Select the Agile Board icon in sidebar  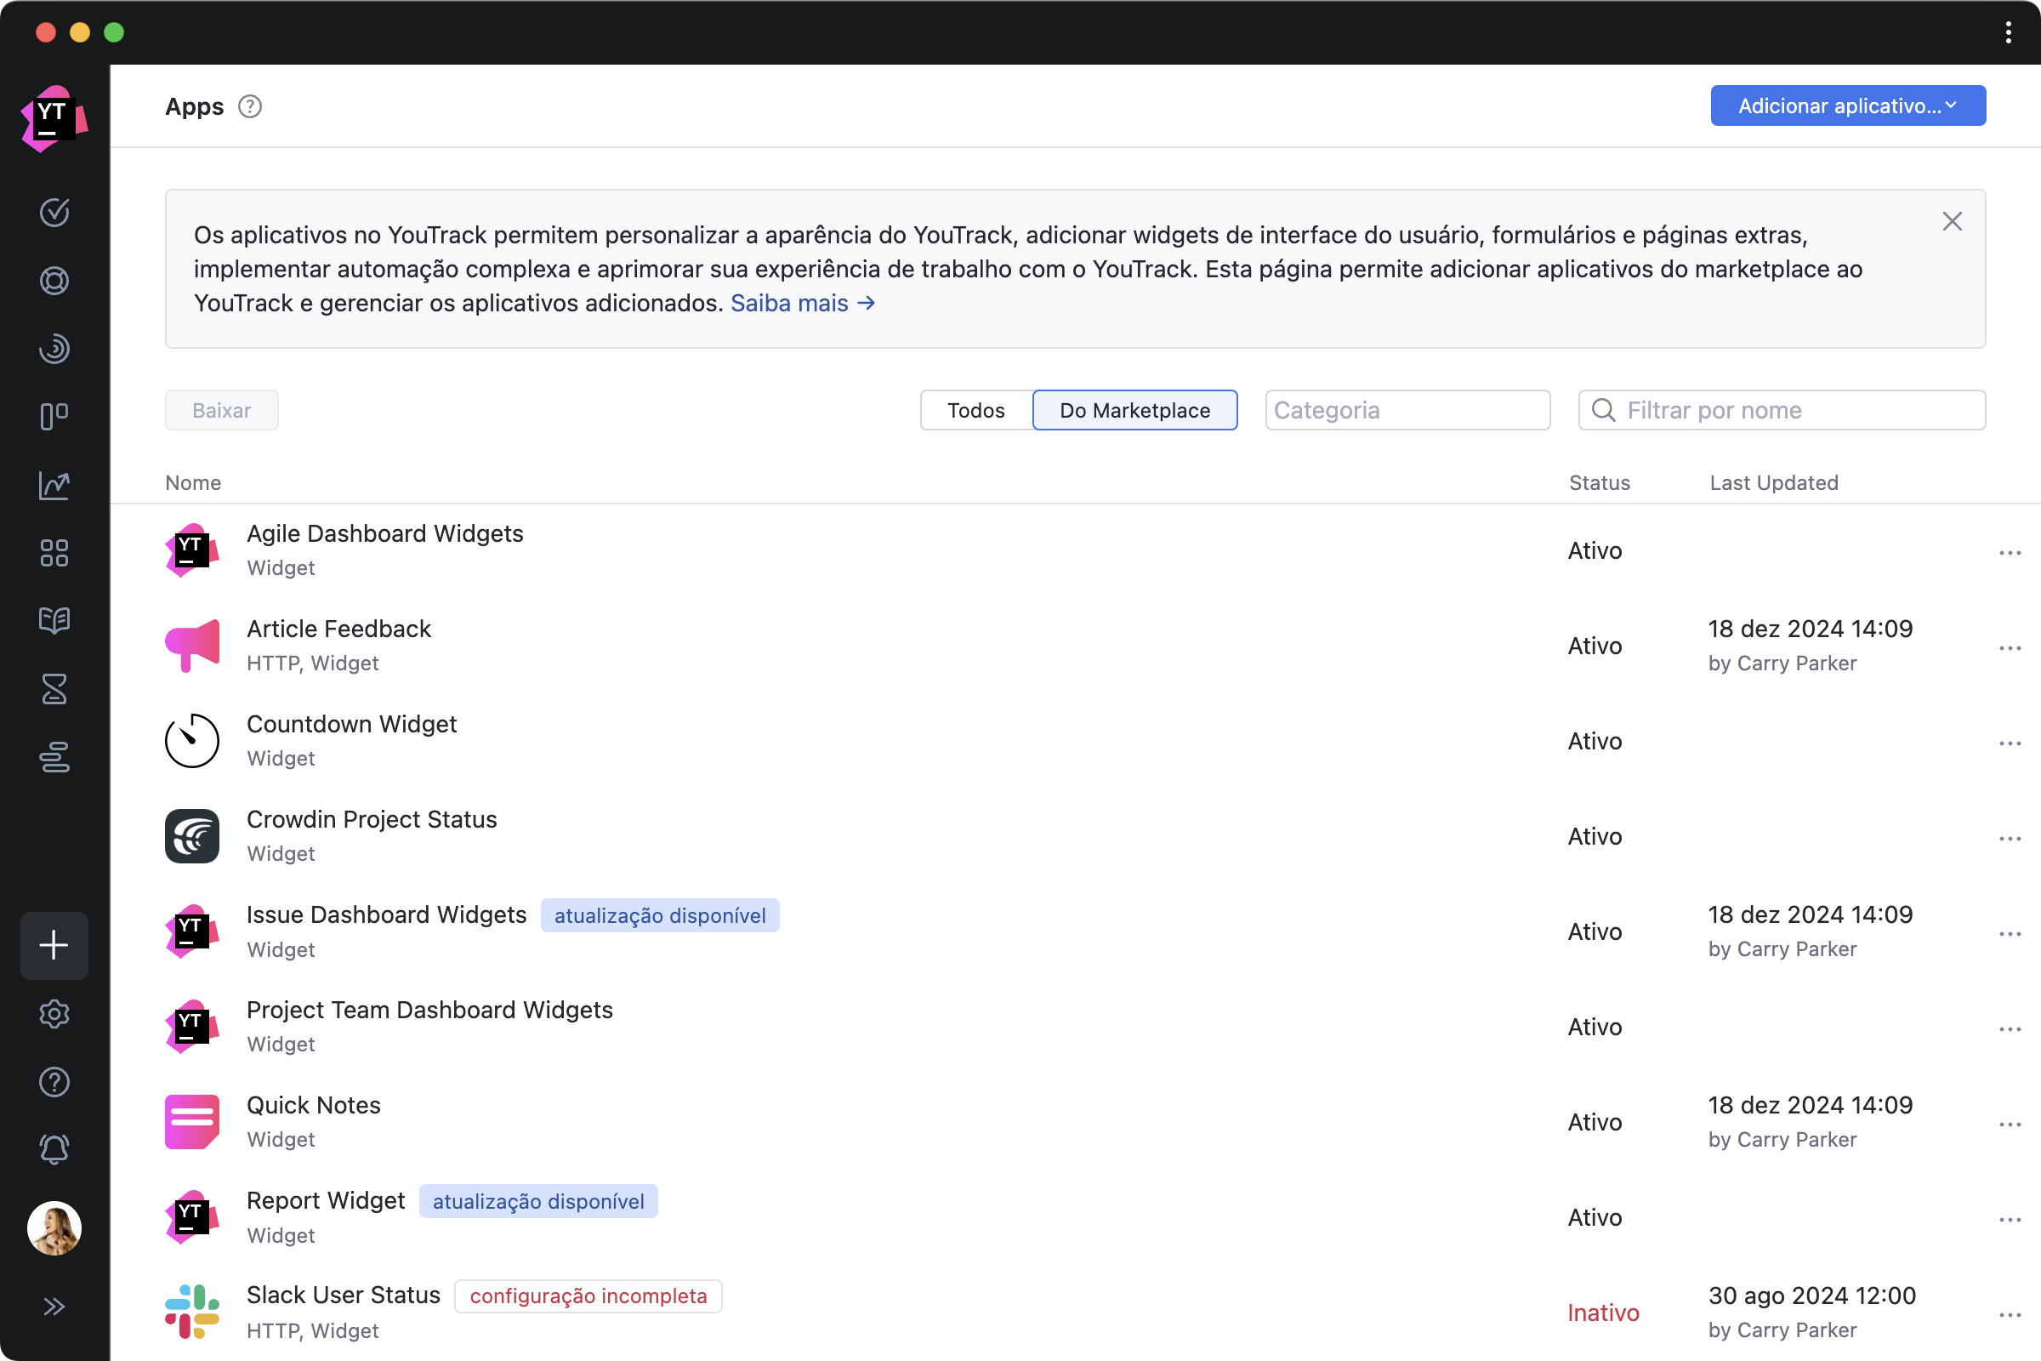point(54,416)
